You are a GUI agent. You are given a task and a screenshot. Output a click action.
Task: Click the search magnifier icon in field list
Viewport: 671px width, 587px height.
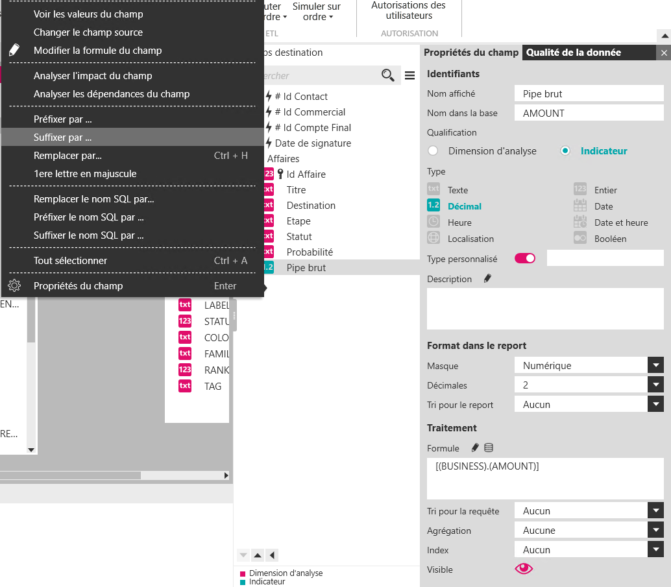pyautogui.click(x=387, y=76)
